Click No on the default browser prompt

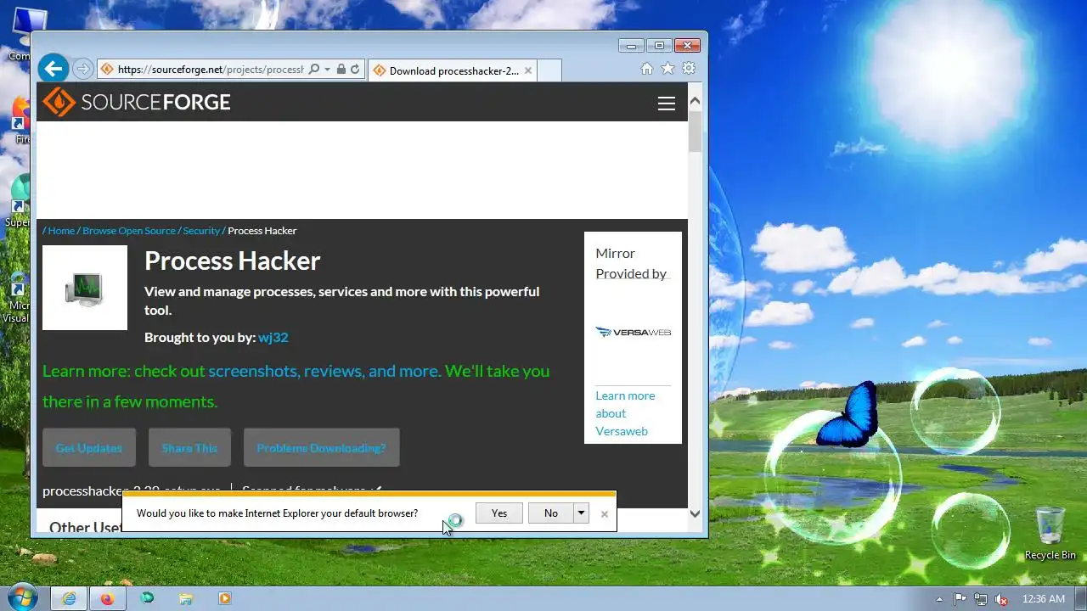551,513
